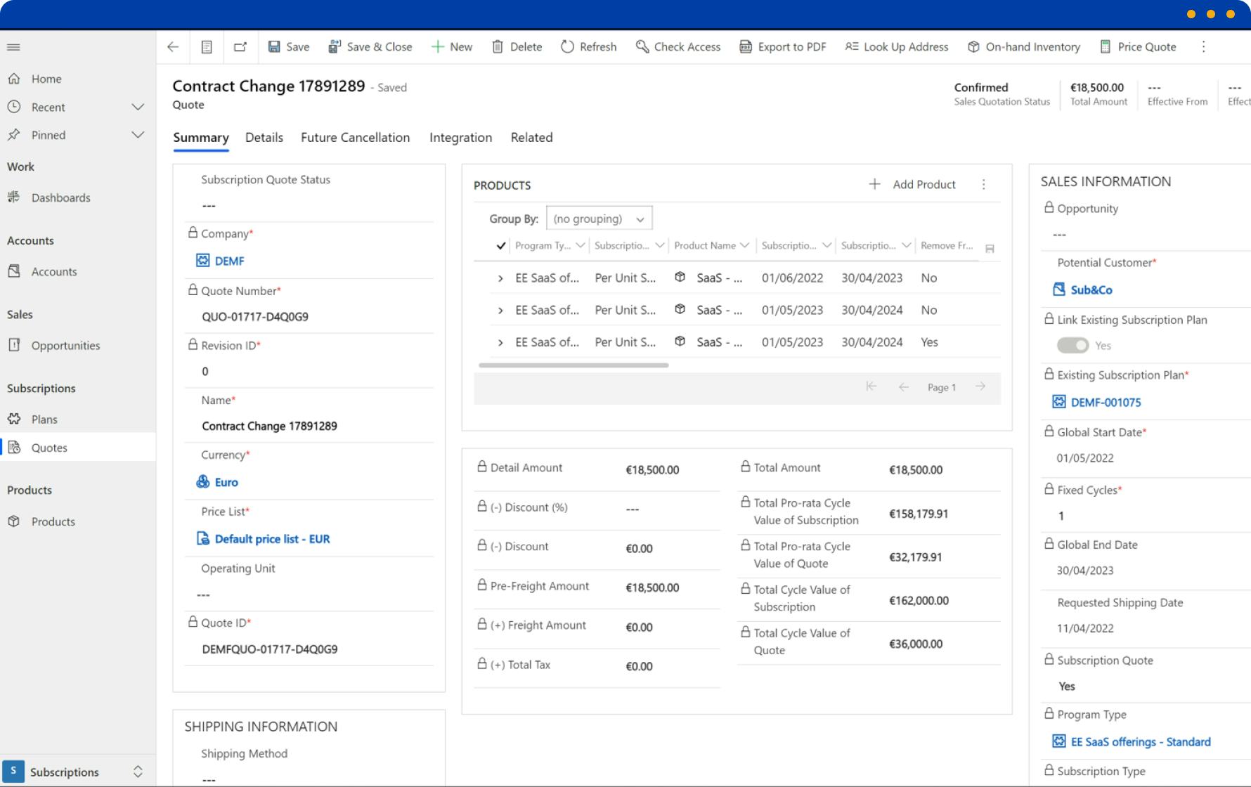Open Check Access

tap(677, 46)
